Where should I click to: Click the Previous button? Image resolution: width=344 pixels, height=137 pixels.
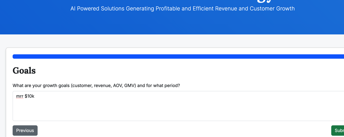25,130
